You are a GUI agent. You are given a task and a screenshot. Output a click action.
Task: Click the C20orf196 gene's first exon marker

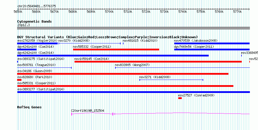(x=72, y=114)
